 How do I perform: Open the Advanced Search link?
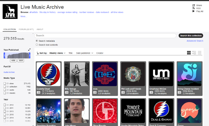click(x=195, y=41)
